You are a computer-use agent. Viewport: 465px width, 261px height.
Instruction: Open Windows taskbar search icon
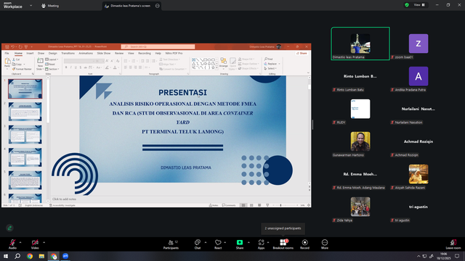coord(17,256)
